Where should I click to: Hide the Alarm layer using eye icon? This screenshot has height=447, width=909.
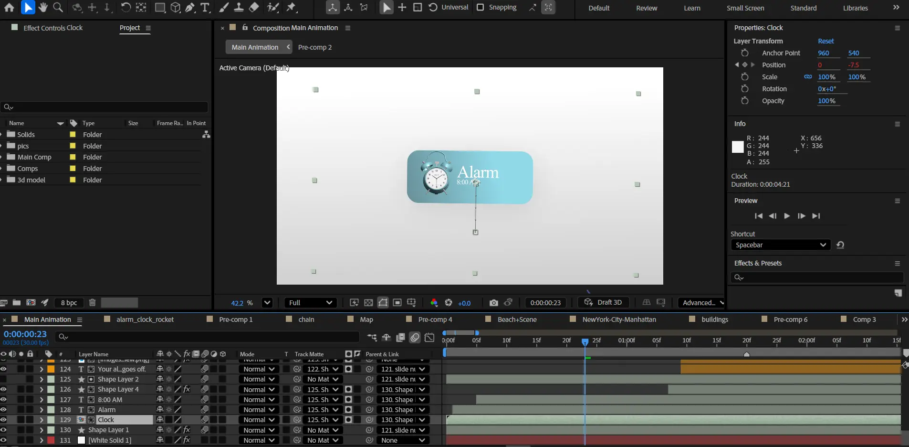(x=4, y=410)
